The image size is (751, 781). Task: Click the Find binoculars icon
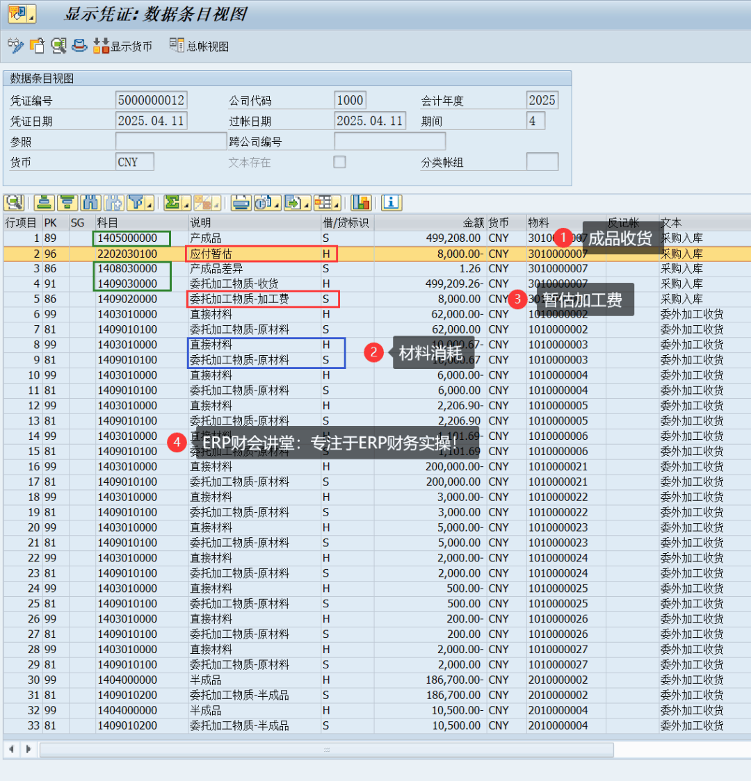coord(90,203)
